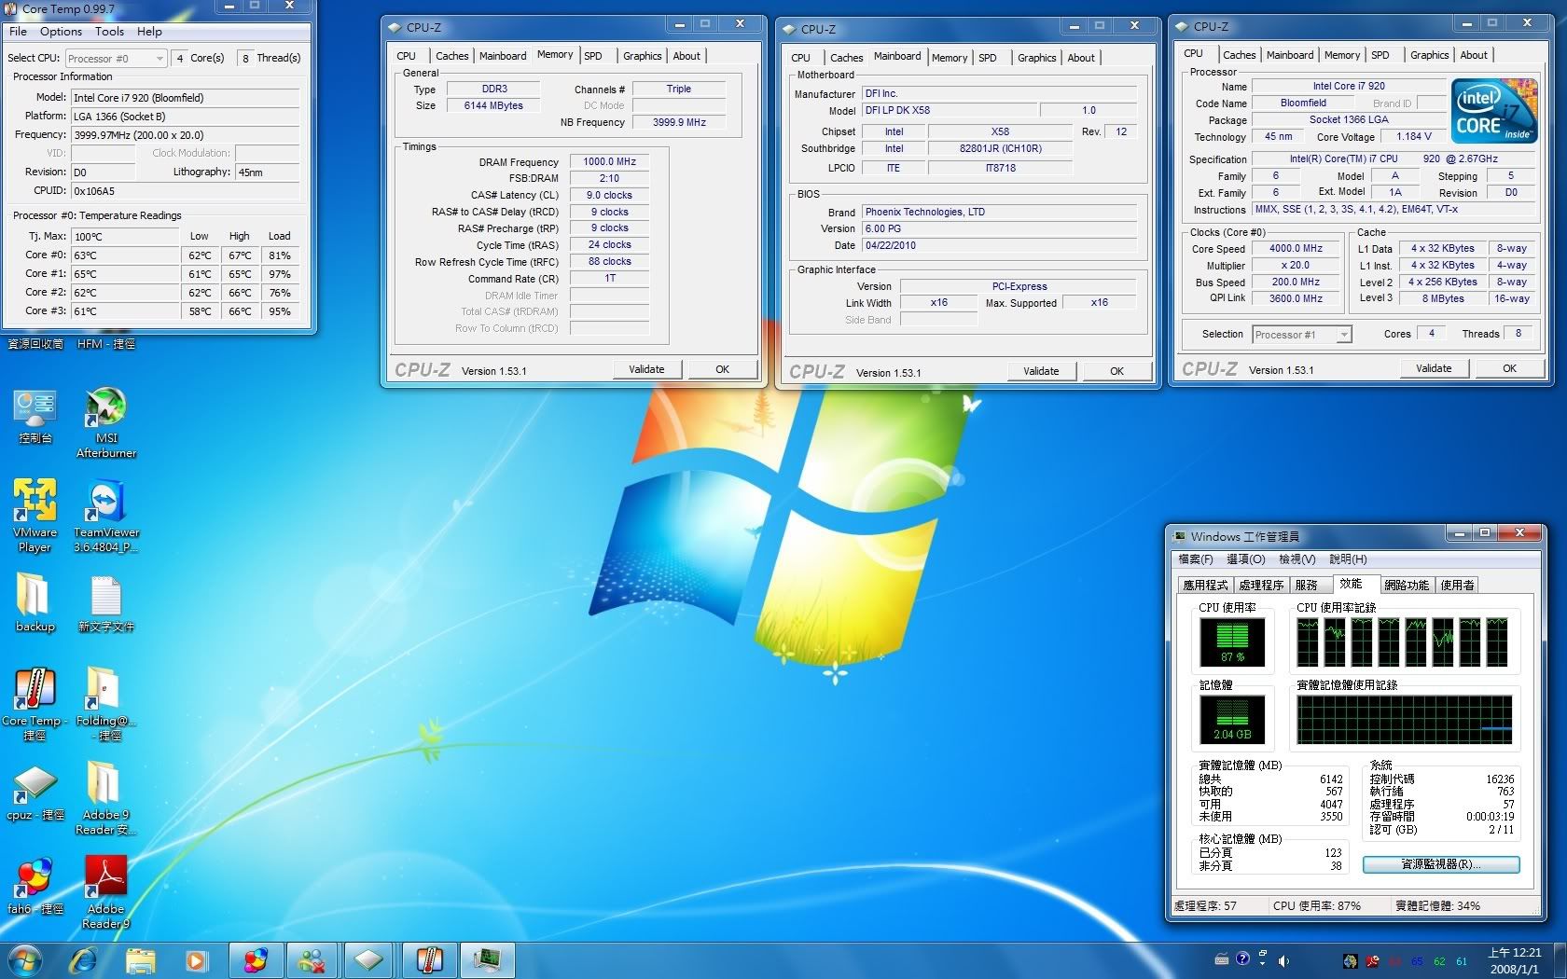Click the volume speaker tray icon
Image resolution: width=1567 pixels, height=979 pixels.
1283,960
